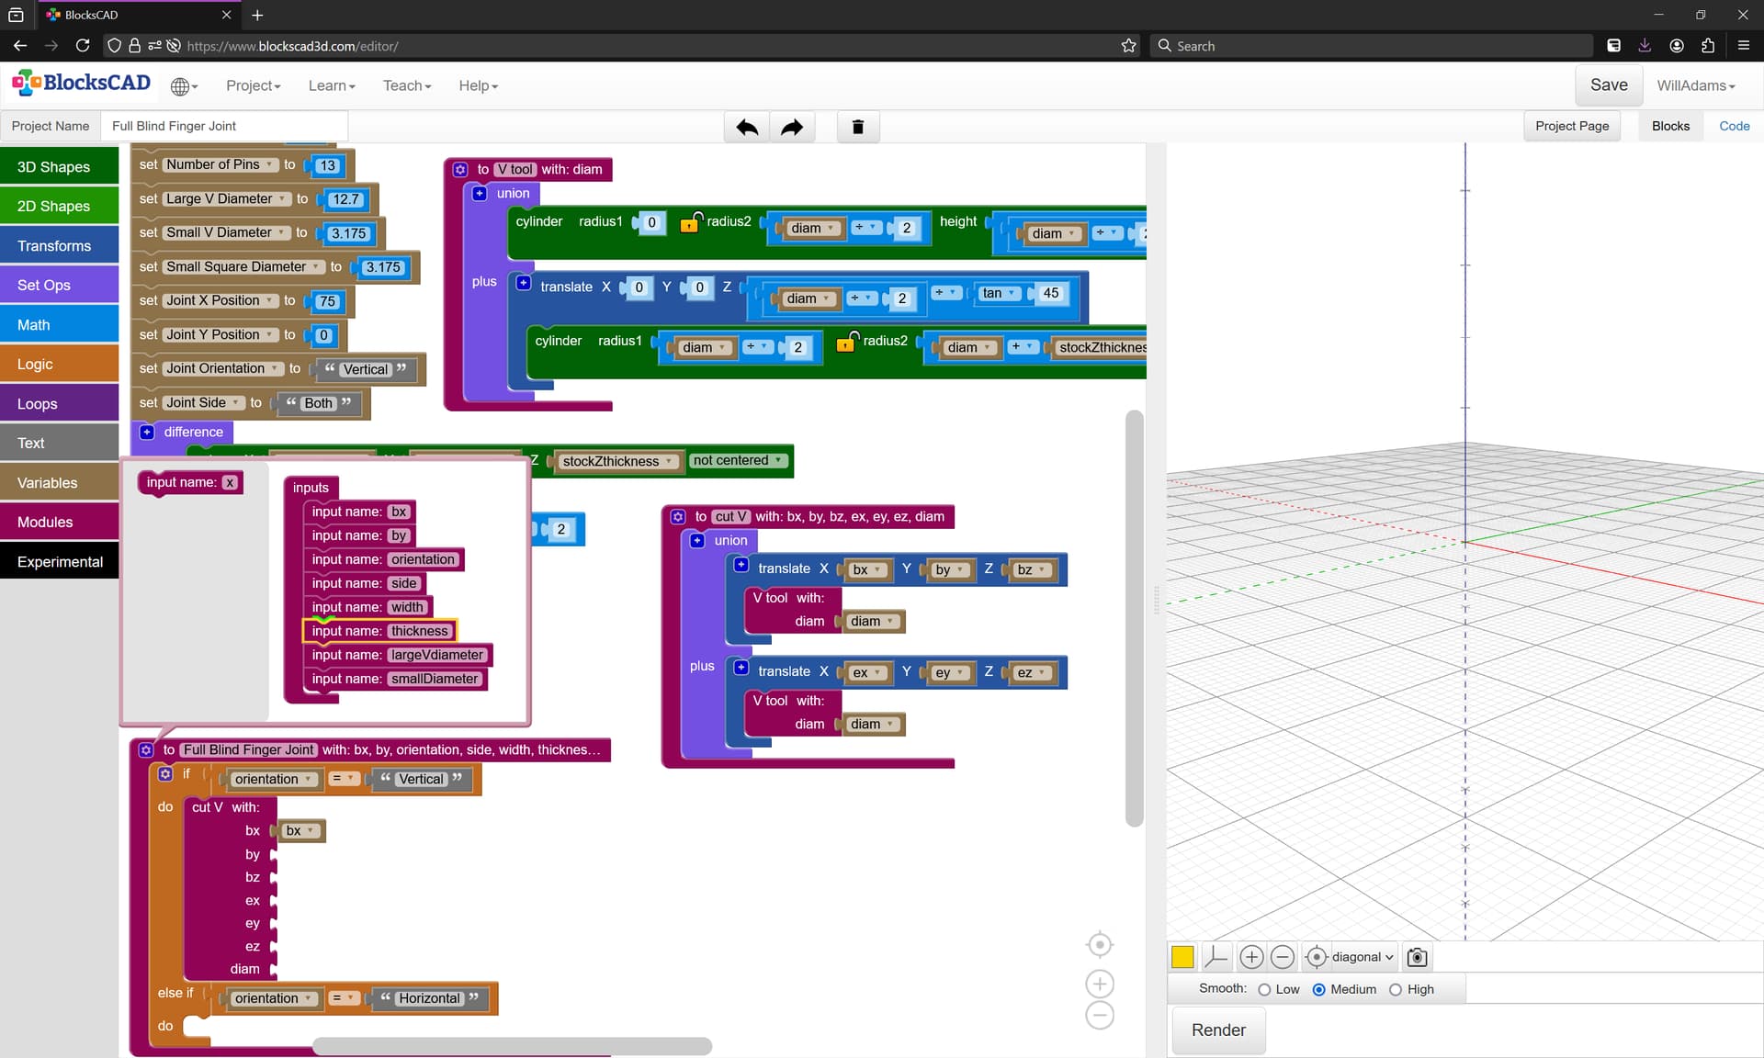The image size is (1764, 1058).
Task: Open the Project Page
Action: [x=1572, y=126]
